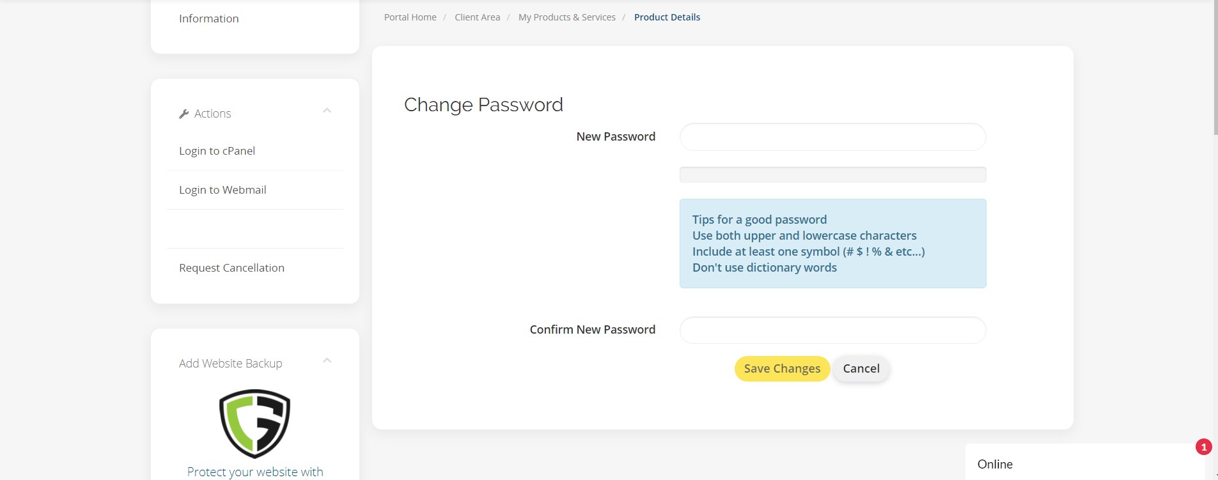
Task: Open the Login to Webmail link
Action: pos(223,190)
